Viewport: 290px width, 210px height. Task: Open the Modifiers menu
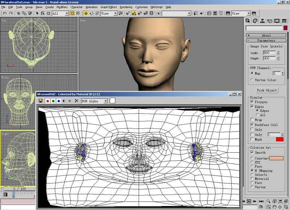click(x=62, y=7)
